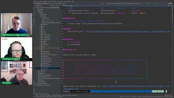Open the Tools menu
Screen dimensions: 174x98
(x=62, y=1)
